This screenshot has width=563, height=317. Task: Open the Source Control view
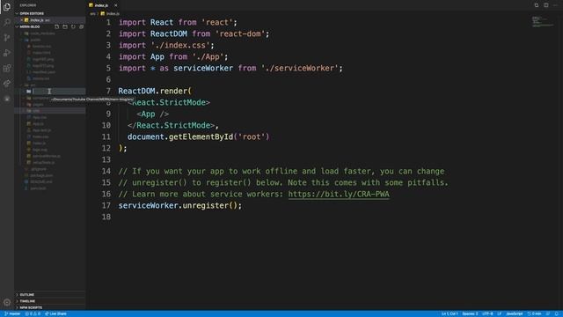pos(7,37)
